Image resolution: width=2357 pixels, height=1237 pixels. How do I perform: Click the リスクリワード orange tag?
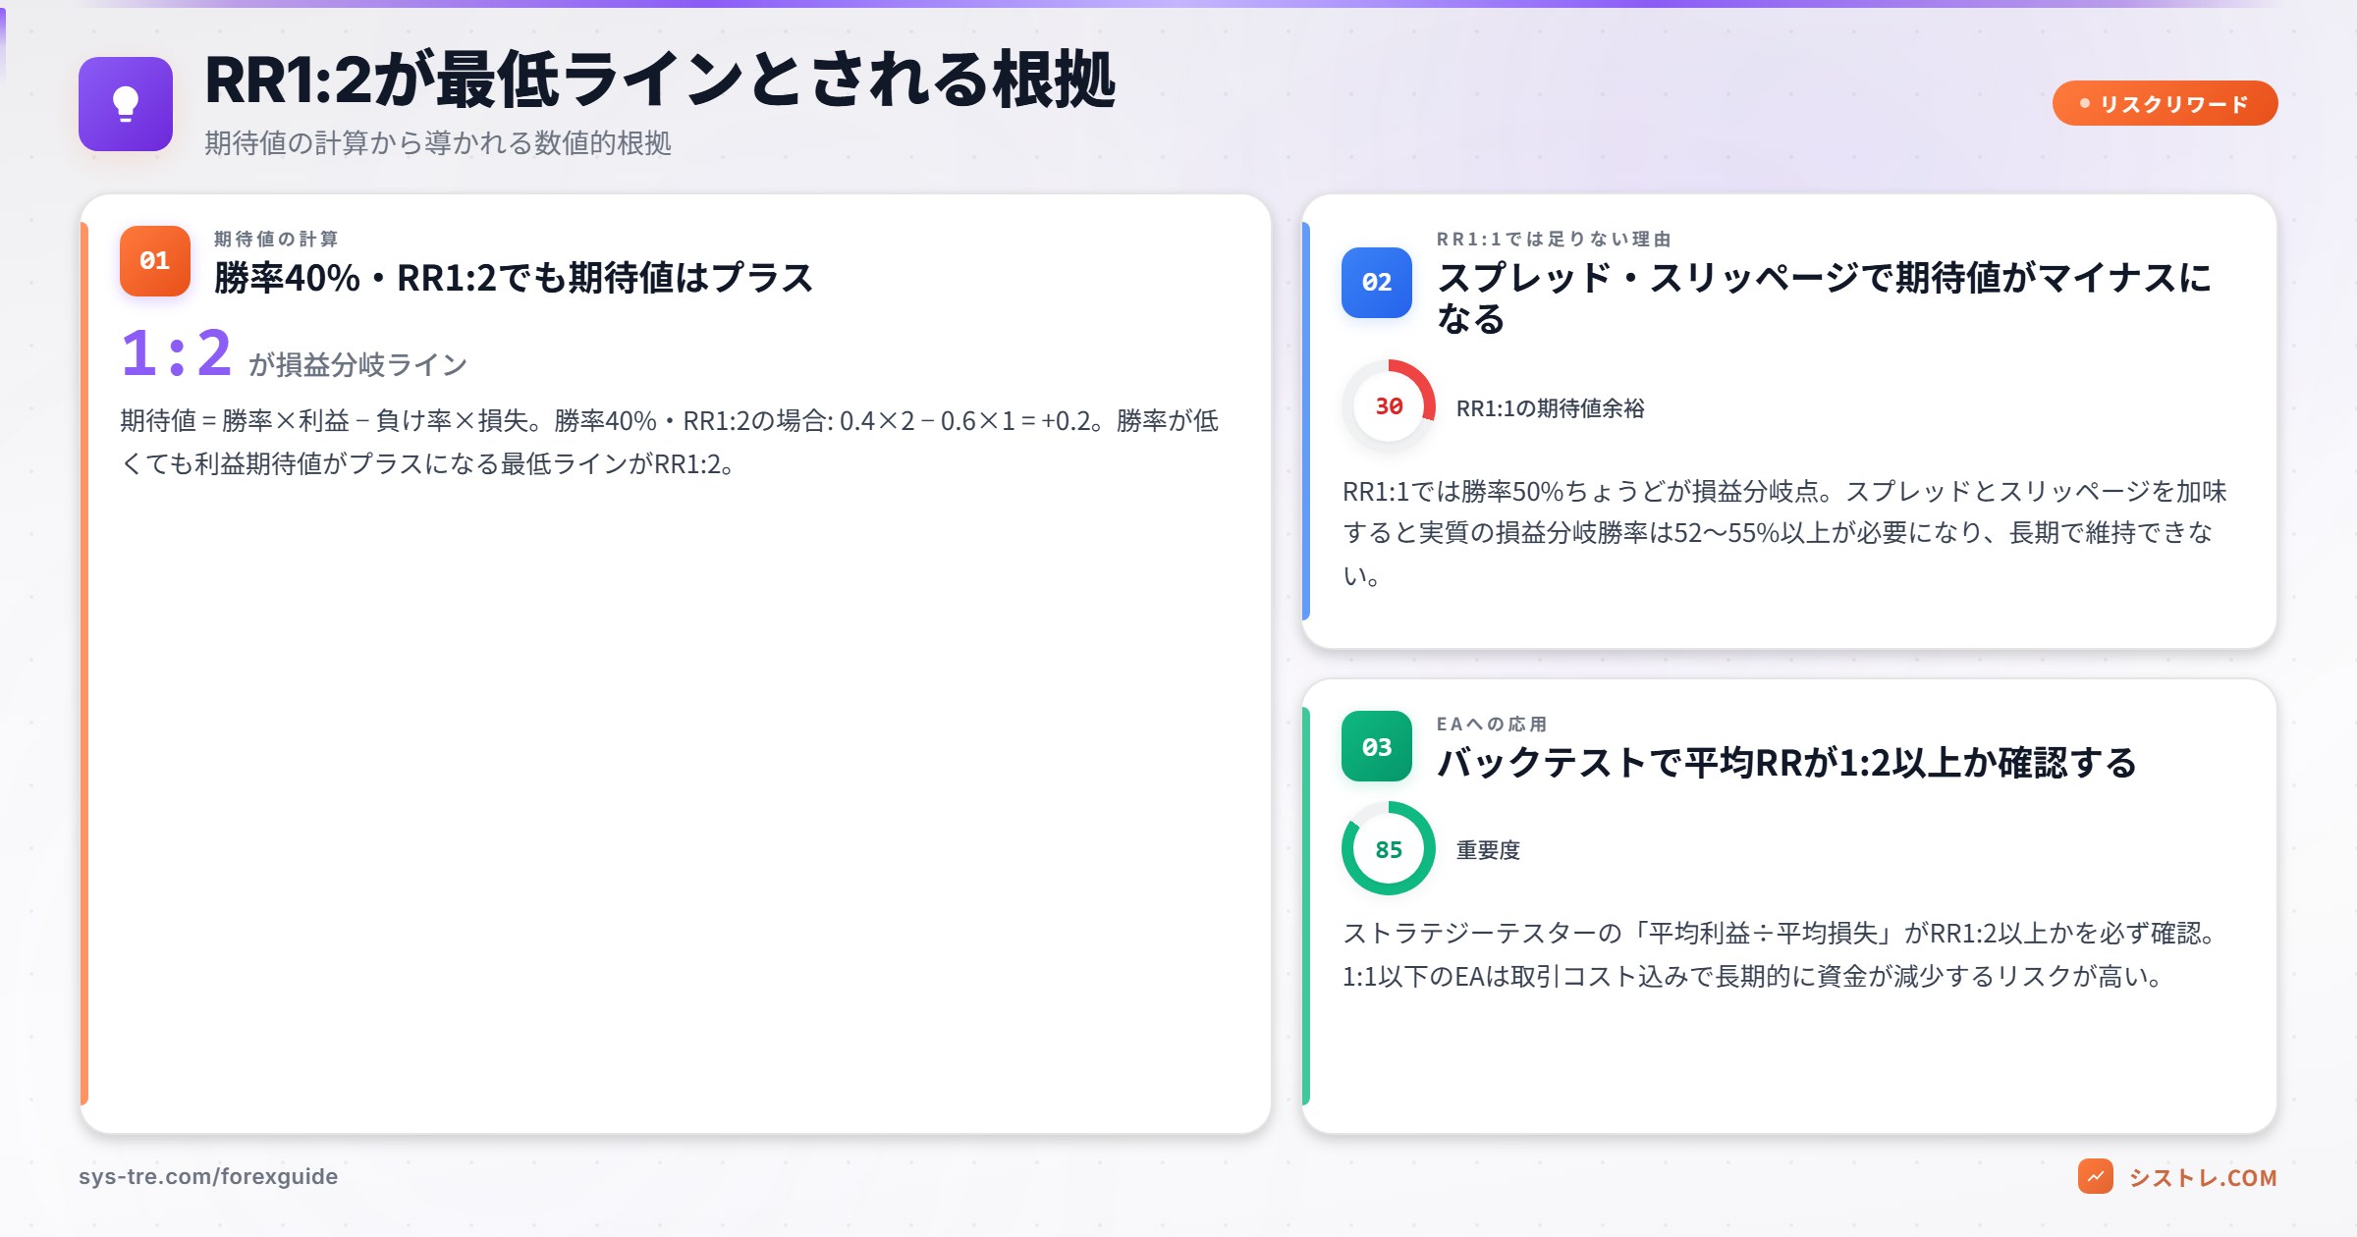tap(2165, 103)
